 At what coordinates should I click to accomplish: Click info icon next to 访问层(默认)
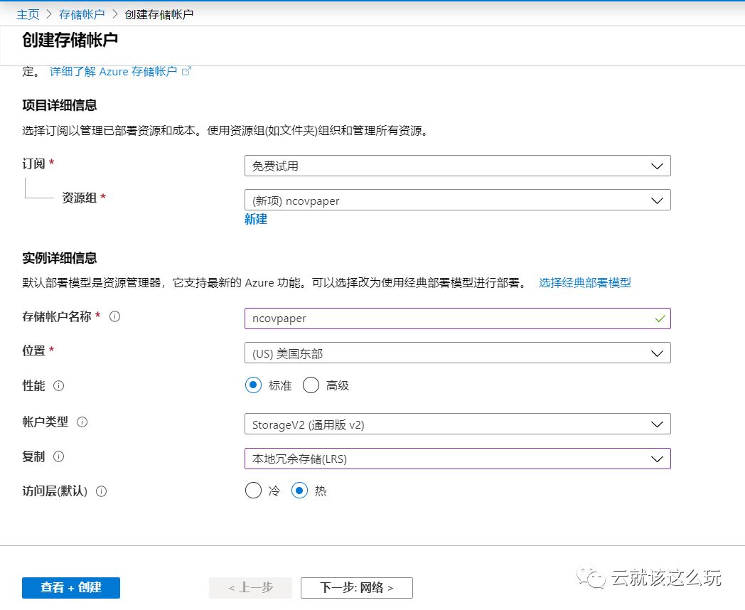click(x=101, y=491)
